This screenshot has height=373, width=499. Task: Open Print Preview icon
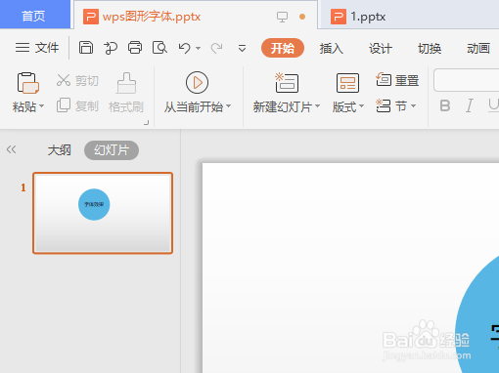[159, 48]
